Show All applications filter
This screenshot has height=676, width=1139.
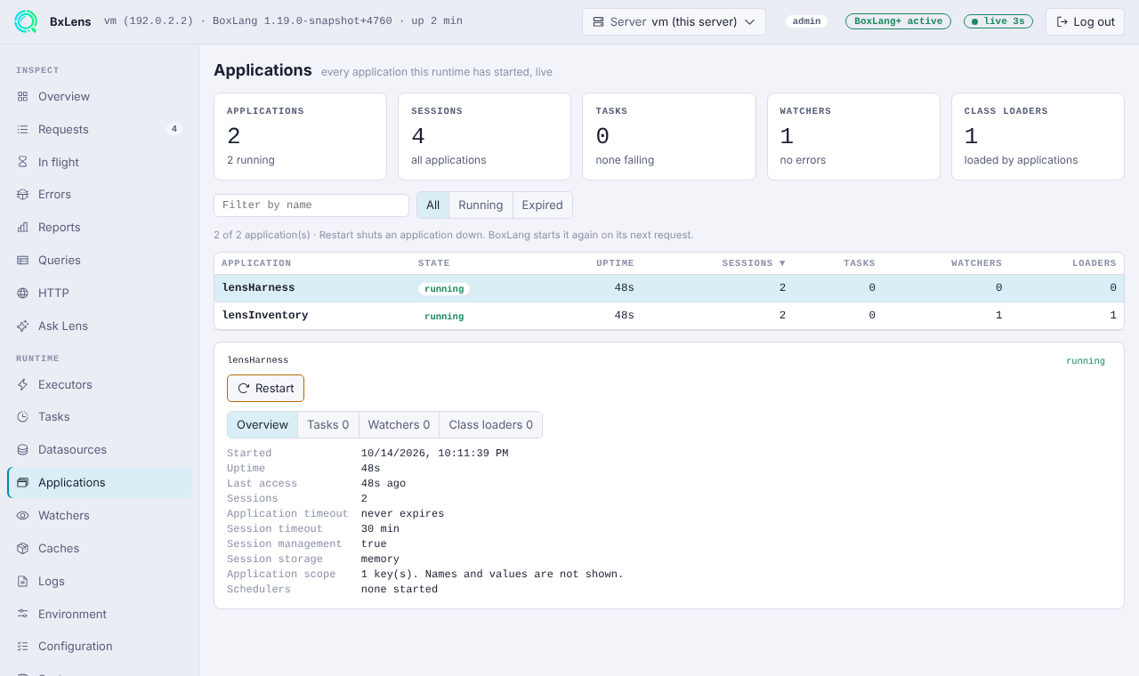point(432,205)
